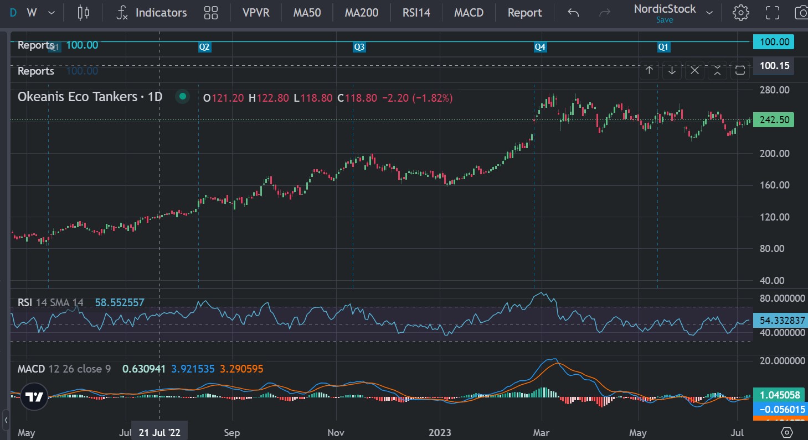Click the cyan 100.00 price scale label
Viewport: 808px width, 440px height.
coord(774,41)
